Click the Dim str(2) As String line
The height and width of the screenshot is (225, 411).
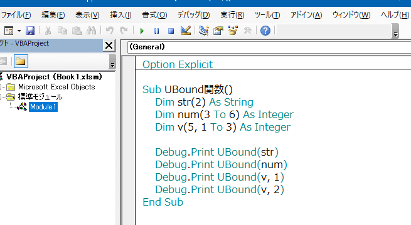coord(204,102)
